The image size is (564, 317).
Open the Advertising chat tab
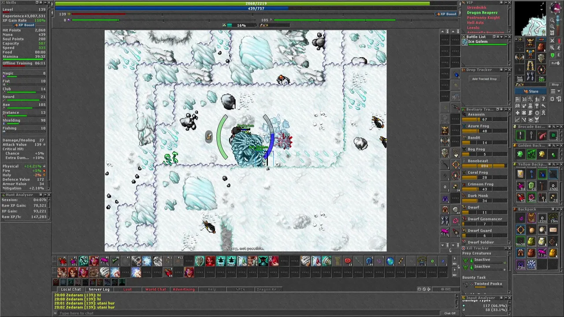tap(184, 289)
